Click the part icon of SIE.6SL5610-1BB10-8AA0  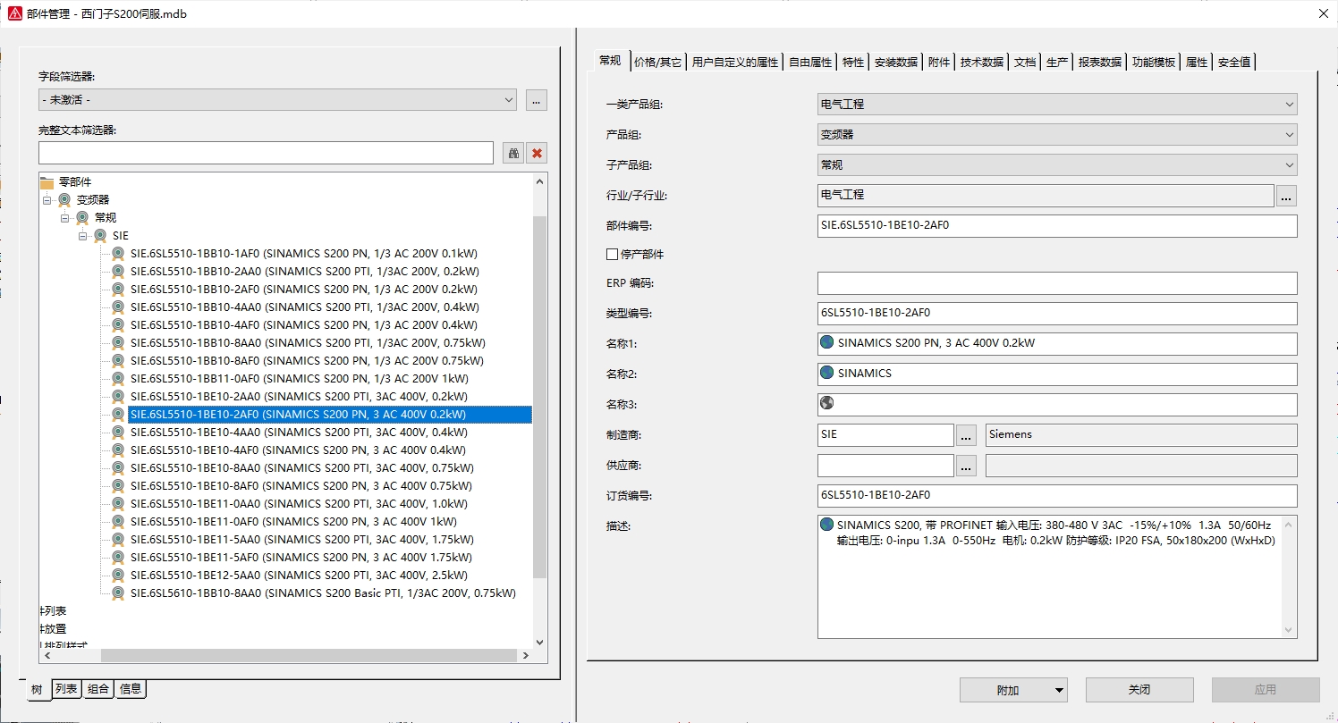pos(118,593)
